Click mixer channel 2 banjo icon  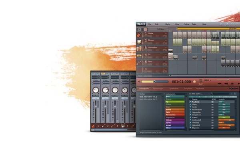[x=104, y=126]
